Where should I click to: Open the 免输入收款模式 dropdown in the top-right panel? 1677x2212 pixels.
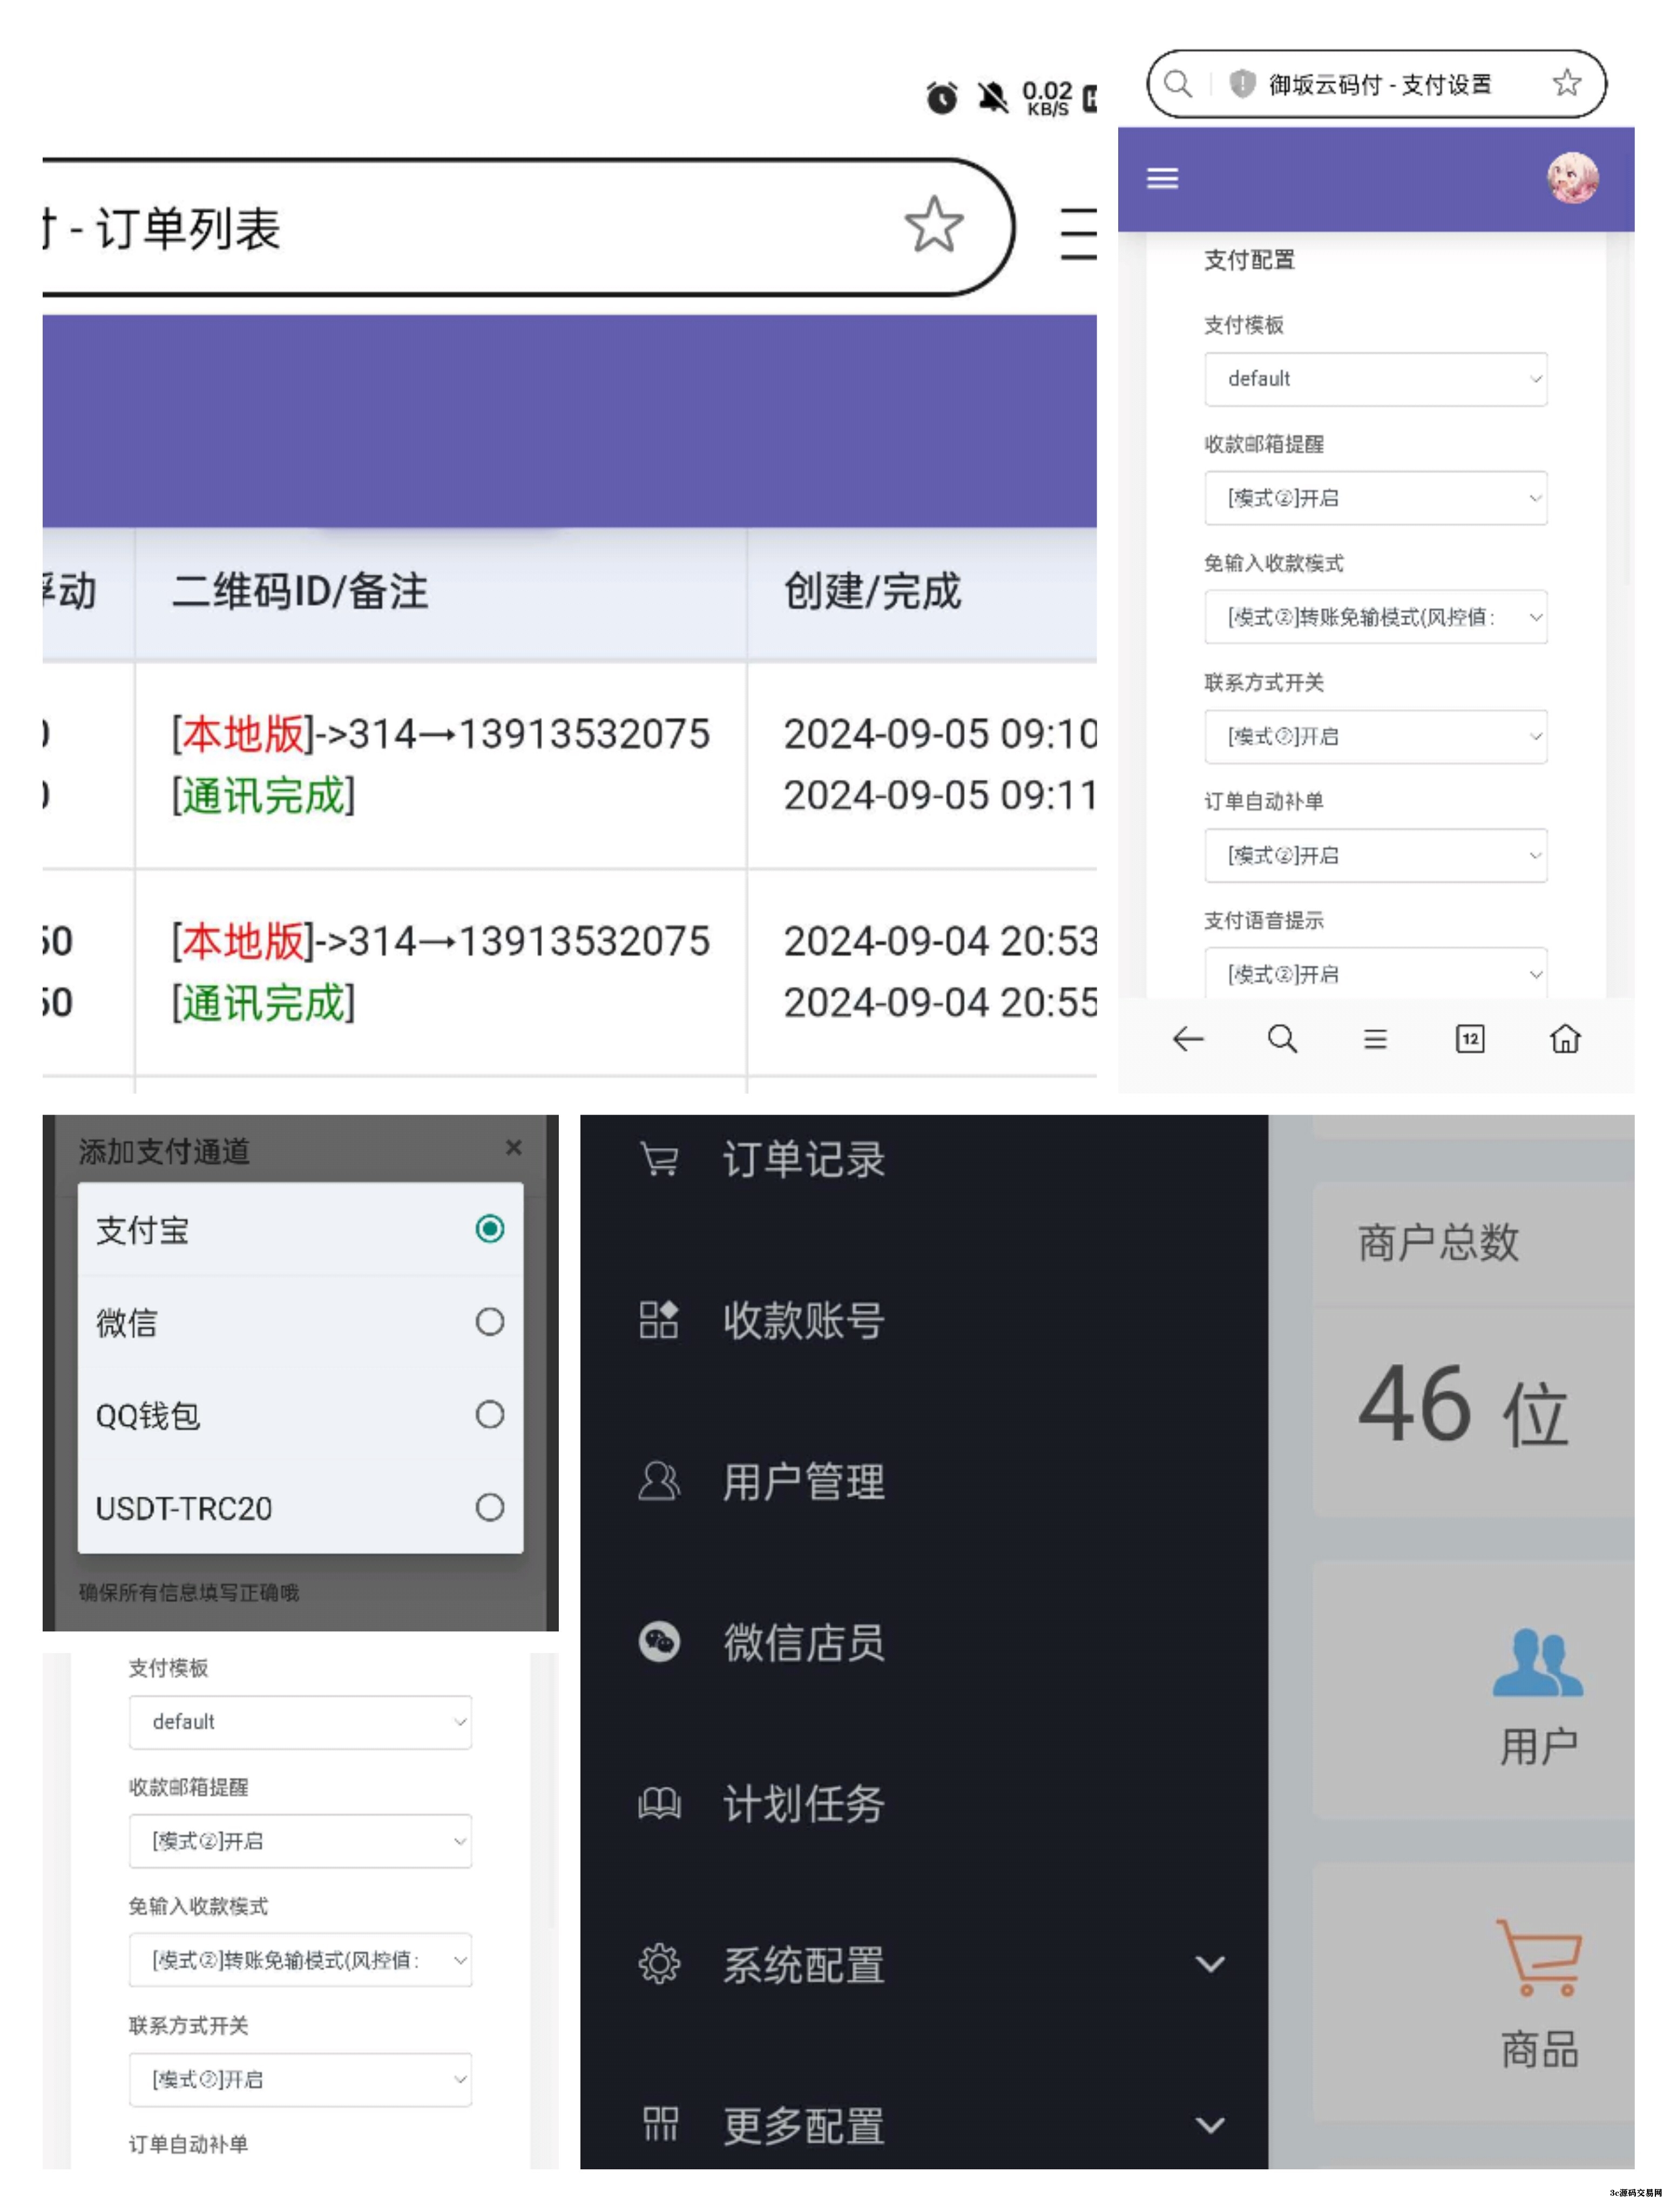[x=1376, y=617]
